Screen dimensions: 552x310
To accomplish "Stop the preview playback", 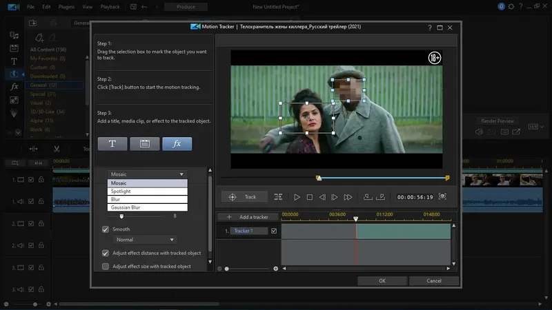I will (x=310, y=197).
